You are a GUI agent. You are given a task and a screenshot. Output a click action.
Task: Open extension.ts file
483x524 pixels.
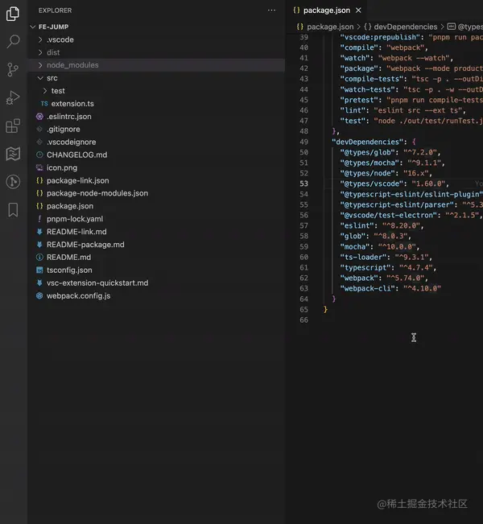coord(156,104)
